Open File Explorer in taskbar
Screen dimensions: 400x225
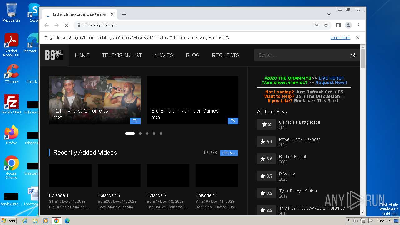(x=35, y=221)
